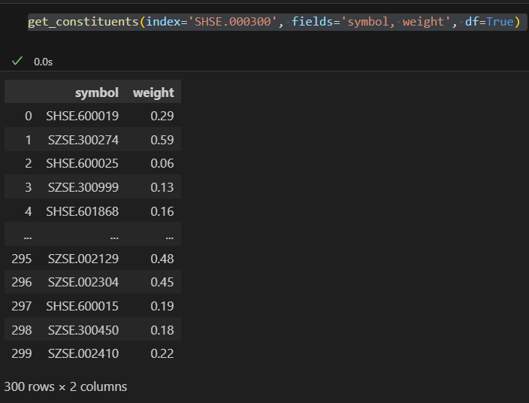Viewport: 529px width, 403px height.
Task: Click the 300 rows × 2 columns summary
Action: (65, 386)
